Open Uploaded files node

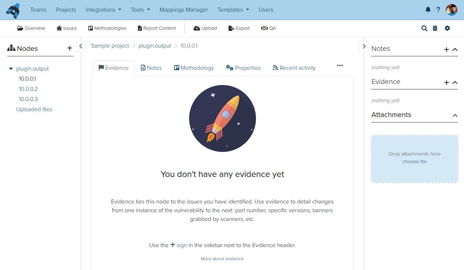click(34, 109)
